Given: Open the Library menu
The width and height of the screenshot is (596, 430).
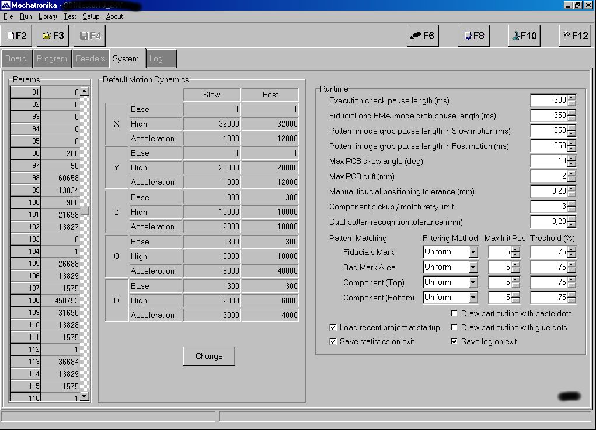Looking at the screenshot, I should (47, 16).
